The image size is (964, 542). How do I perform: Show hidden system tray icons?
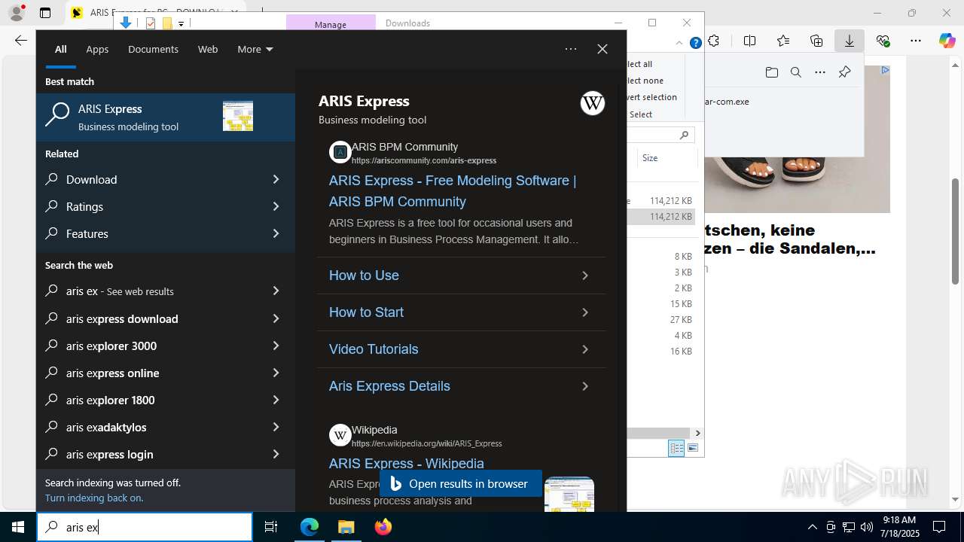(812, 527)
